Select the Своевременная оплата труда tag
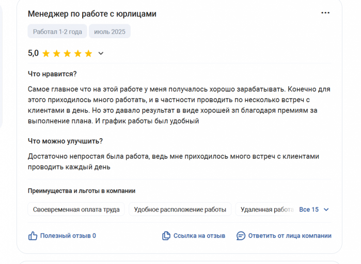361x264 pixels. (x=76, y=209)
